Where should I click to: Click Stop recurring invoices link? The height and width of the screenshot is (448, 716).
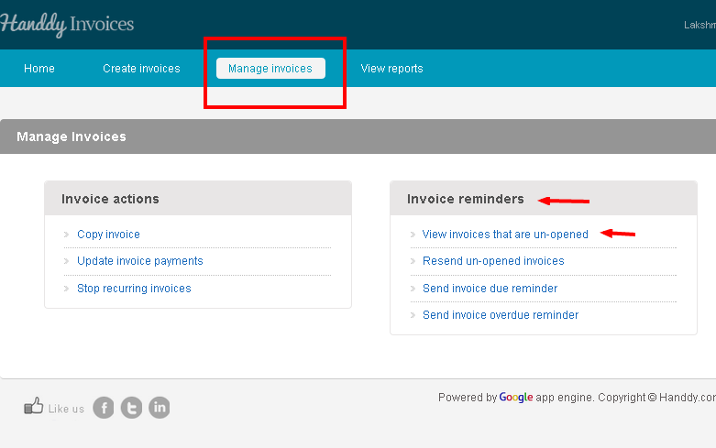(x=134, y=289)
